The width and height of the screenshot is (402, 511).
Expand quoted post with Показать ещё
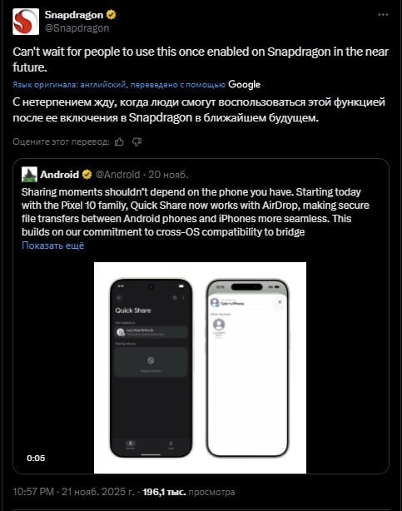click(52, 246)
